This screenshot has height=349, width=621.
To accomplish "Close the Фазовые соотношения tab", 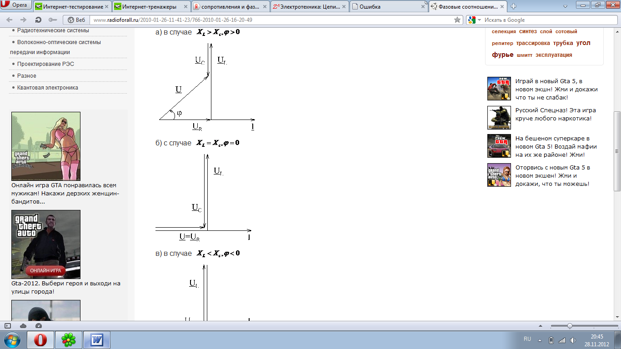I will tap(501, 7).
